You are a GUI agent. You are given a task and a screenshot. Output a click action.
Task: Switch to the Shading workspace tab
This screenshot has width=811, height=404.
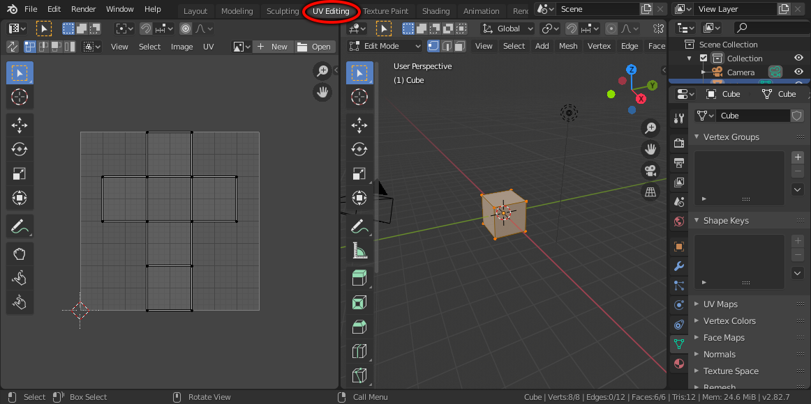click(x=436, y=11)
